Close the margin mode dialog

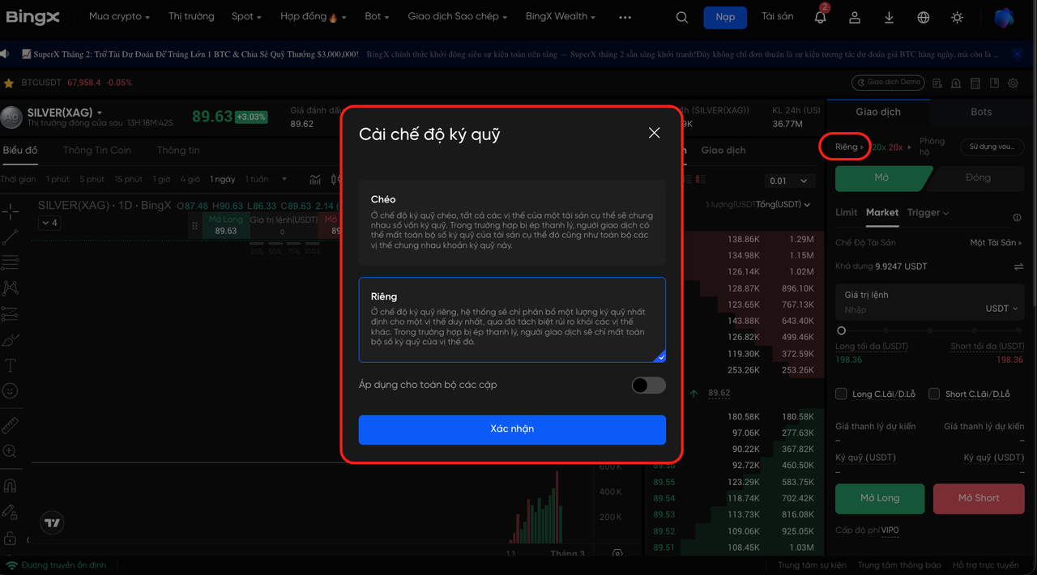coord(654,133)
